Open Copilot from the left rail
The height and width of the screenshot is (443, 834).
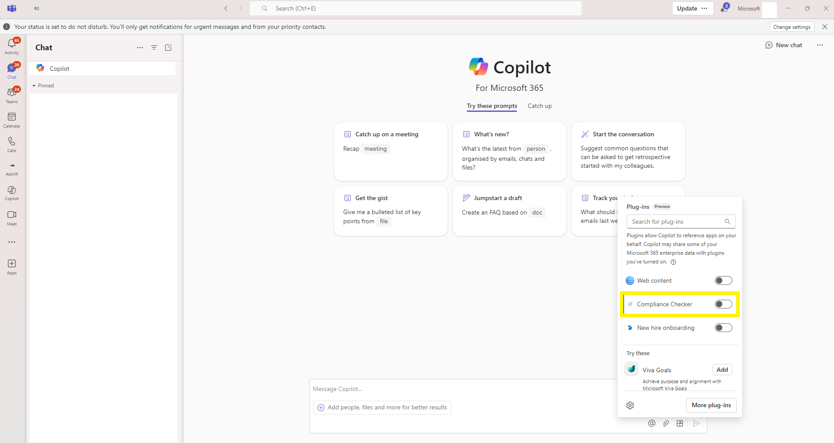click(12, 193)
